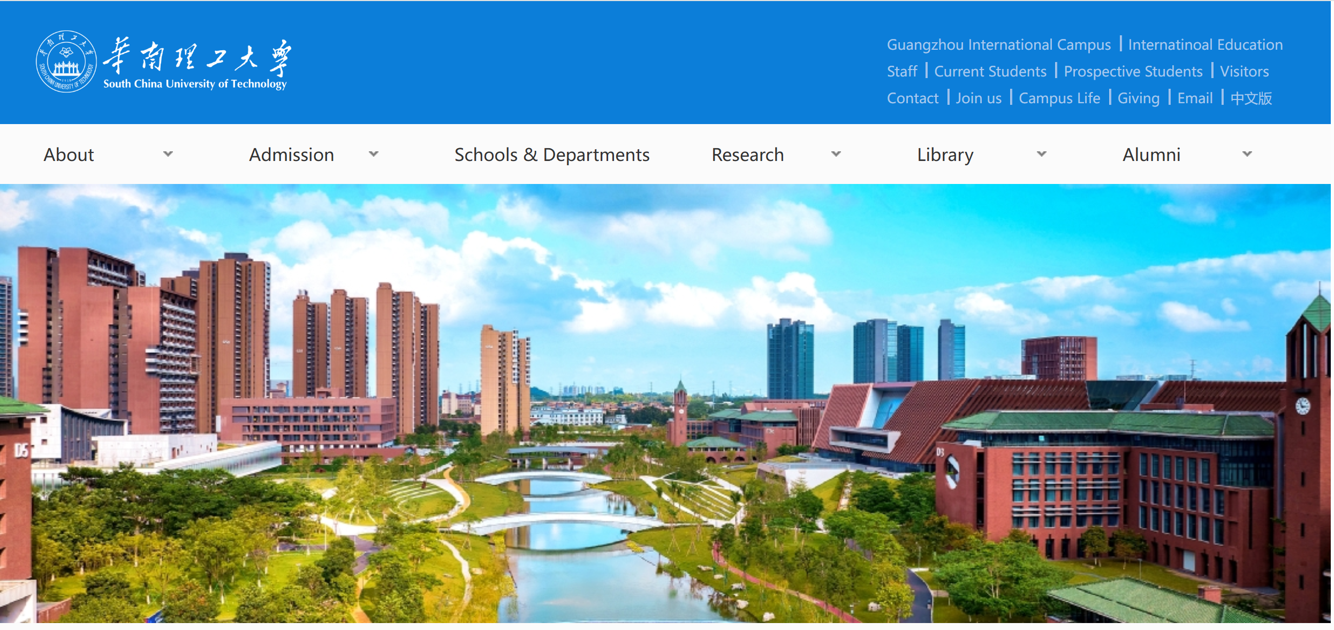Click the Campus Life link
Viewport: 1334px width, 630px height.
click(1059, 98)
